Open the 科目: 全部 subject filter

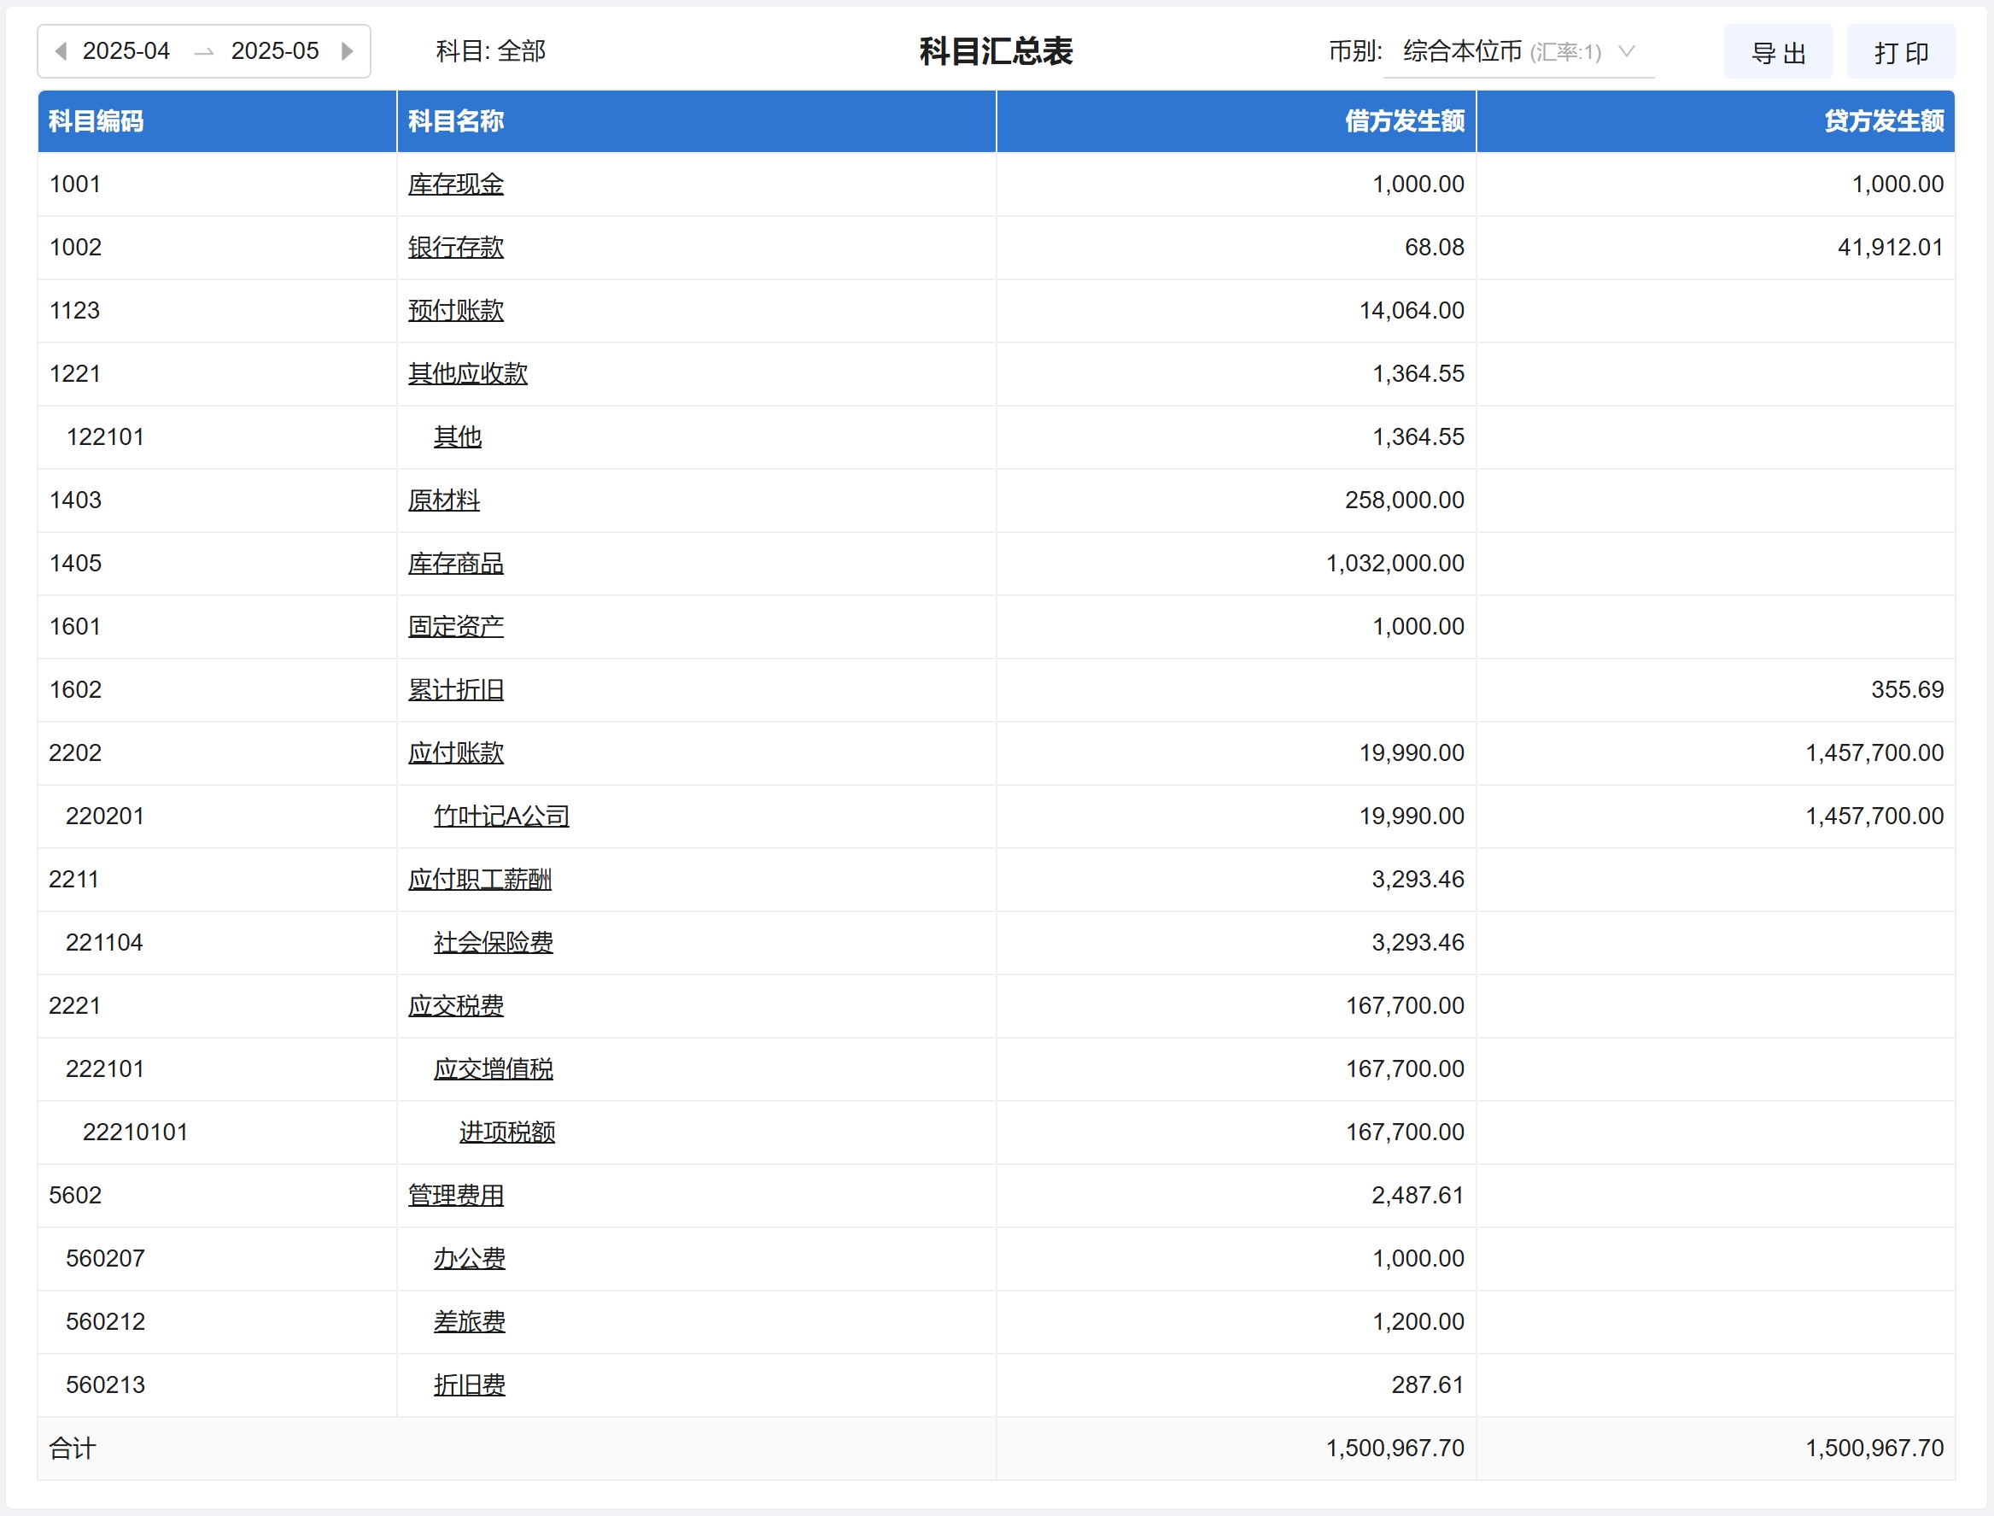click(491, 51)
